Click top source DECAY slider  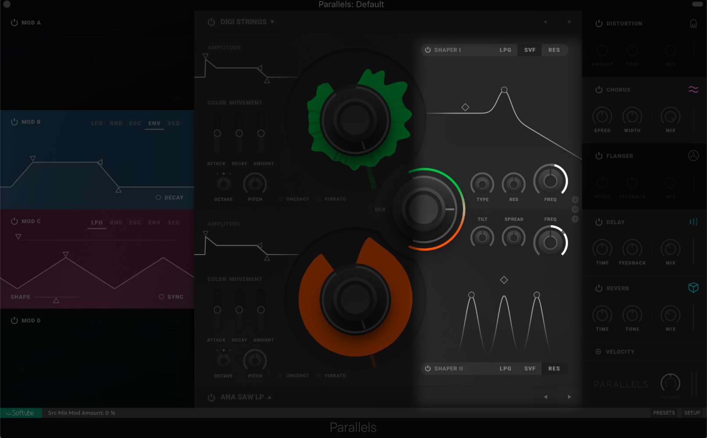click(x=239, y=133)
